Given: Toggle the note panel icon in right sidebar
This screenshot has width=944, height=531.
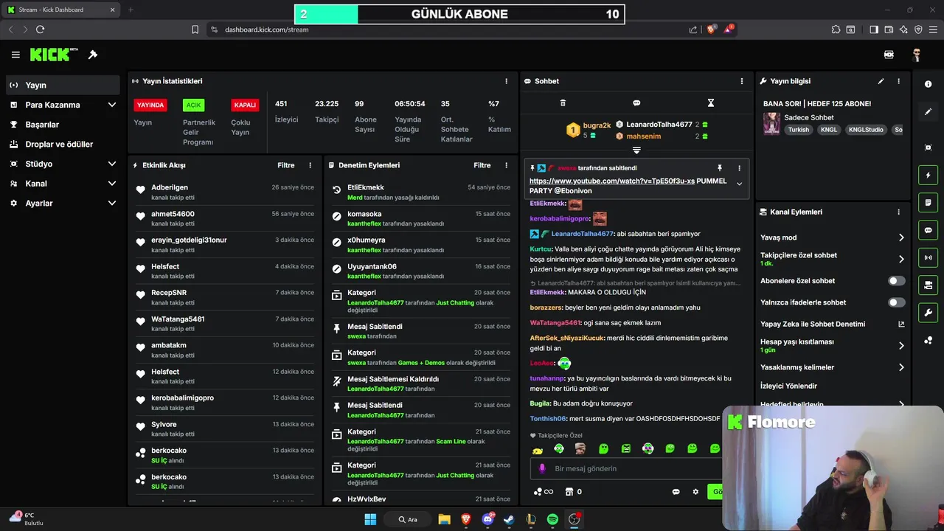Looking at the screenshot, I should [x=928, y=203].
